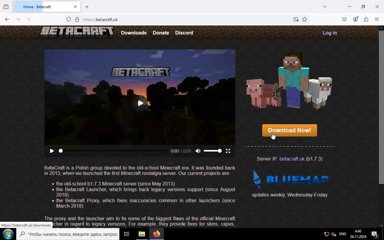Open the Discord menu item

tap(184, 33)
